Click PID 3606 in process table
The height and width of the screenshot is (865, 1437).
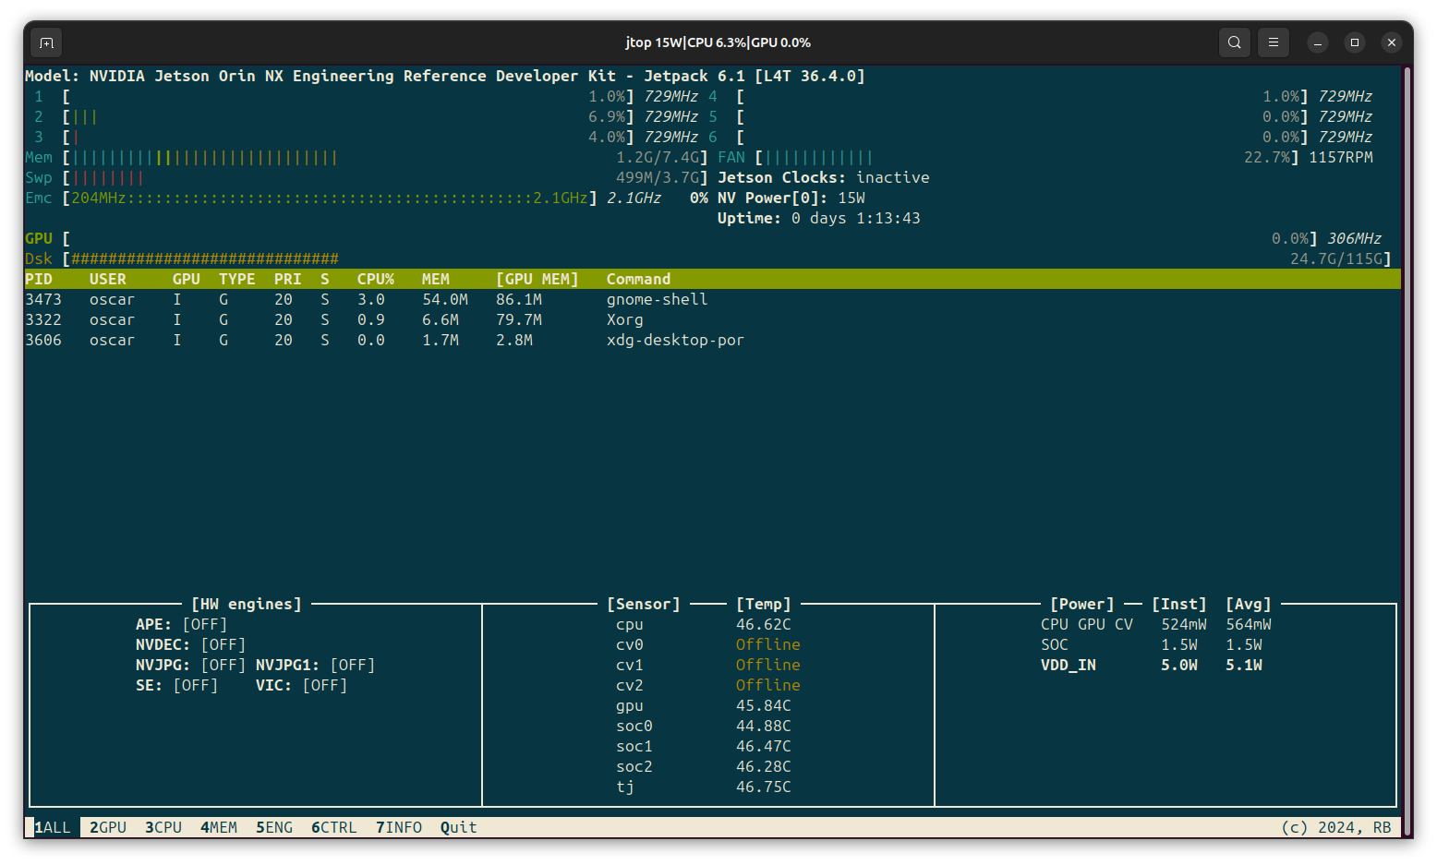coord(43,340)
